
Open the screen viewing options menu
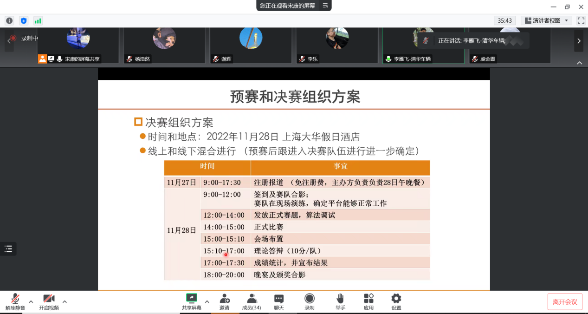click(325, 6)
